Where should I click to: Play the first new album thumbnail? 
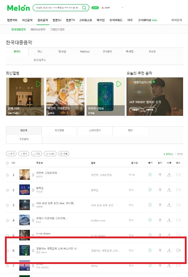click(x=38, y=84)
